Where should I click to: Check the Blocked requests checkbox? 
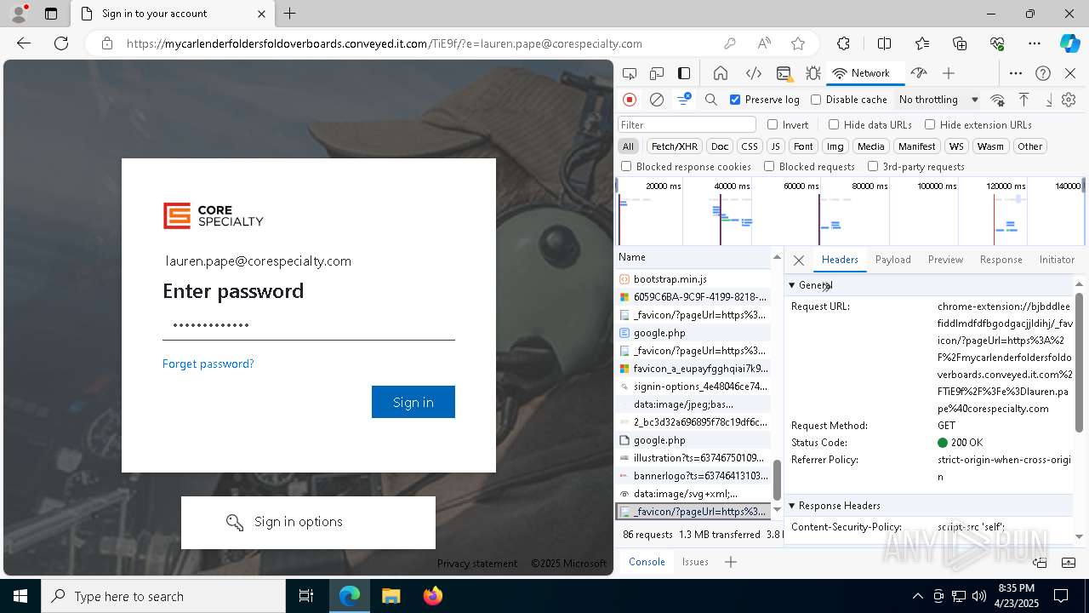click(769, 167)
